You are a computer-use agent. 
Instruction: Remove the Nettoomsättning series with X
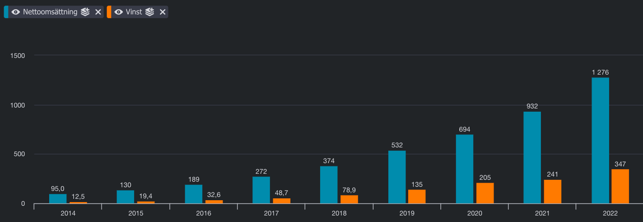[98, 12]
